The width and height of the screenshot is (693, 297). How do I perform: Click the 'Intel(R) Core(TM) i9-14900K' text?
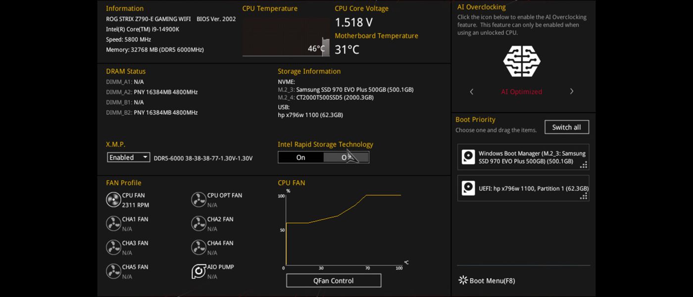click(143, 29)
